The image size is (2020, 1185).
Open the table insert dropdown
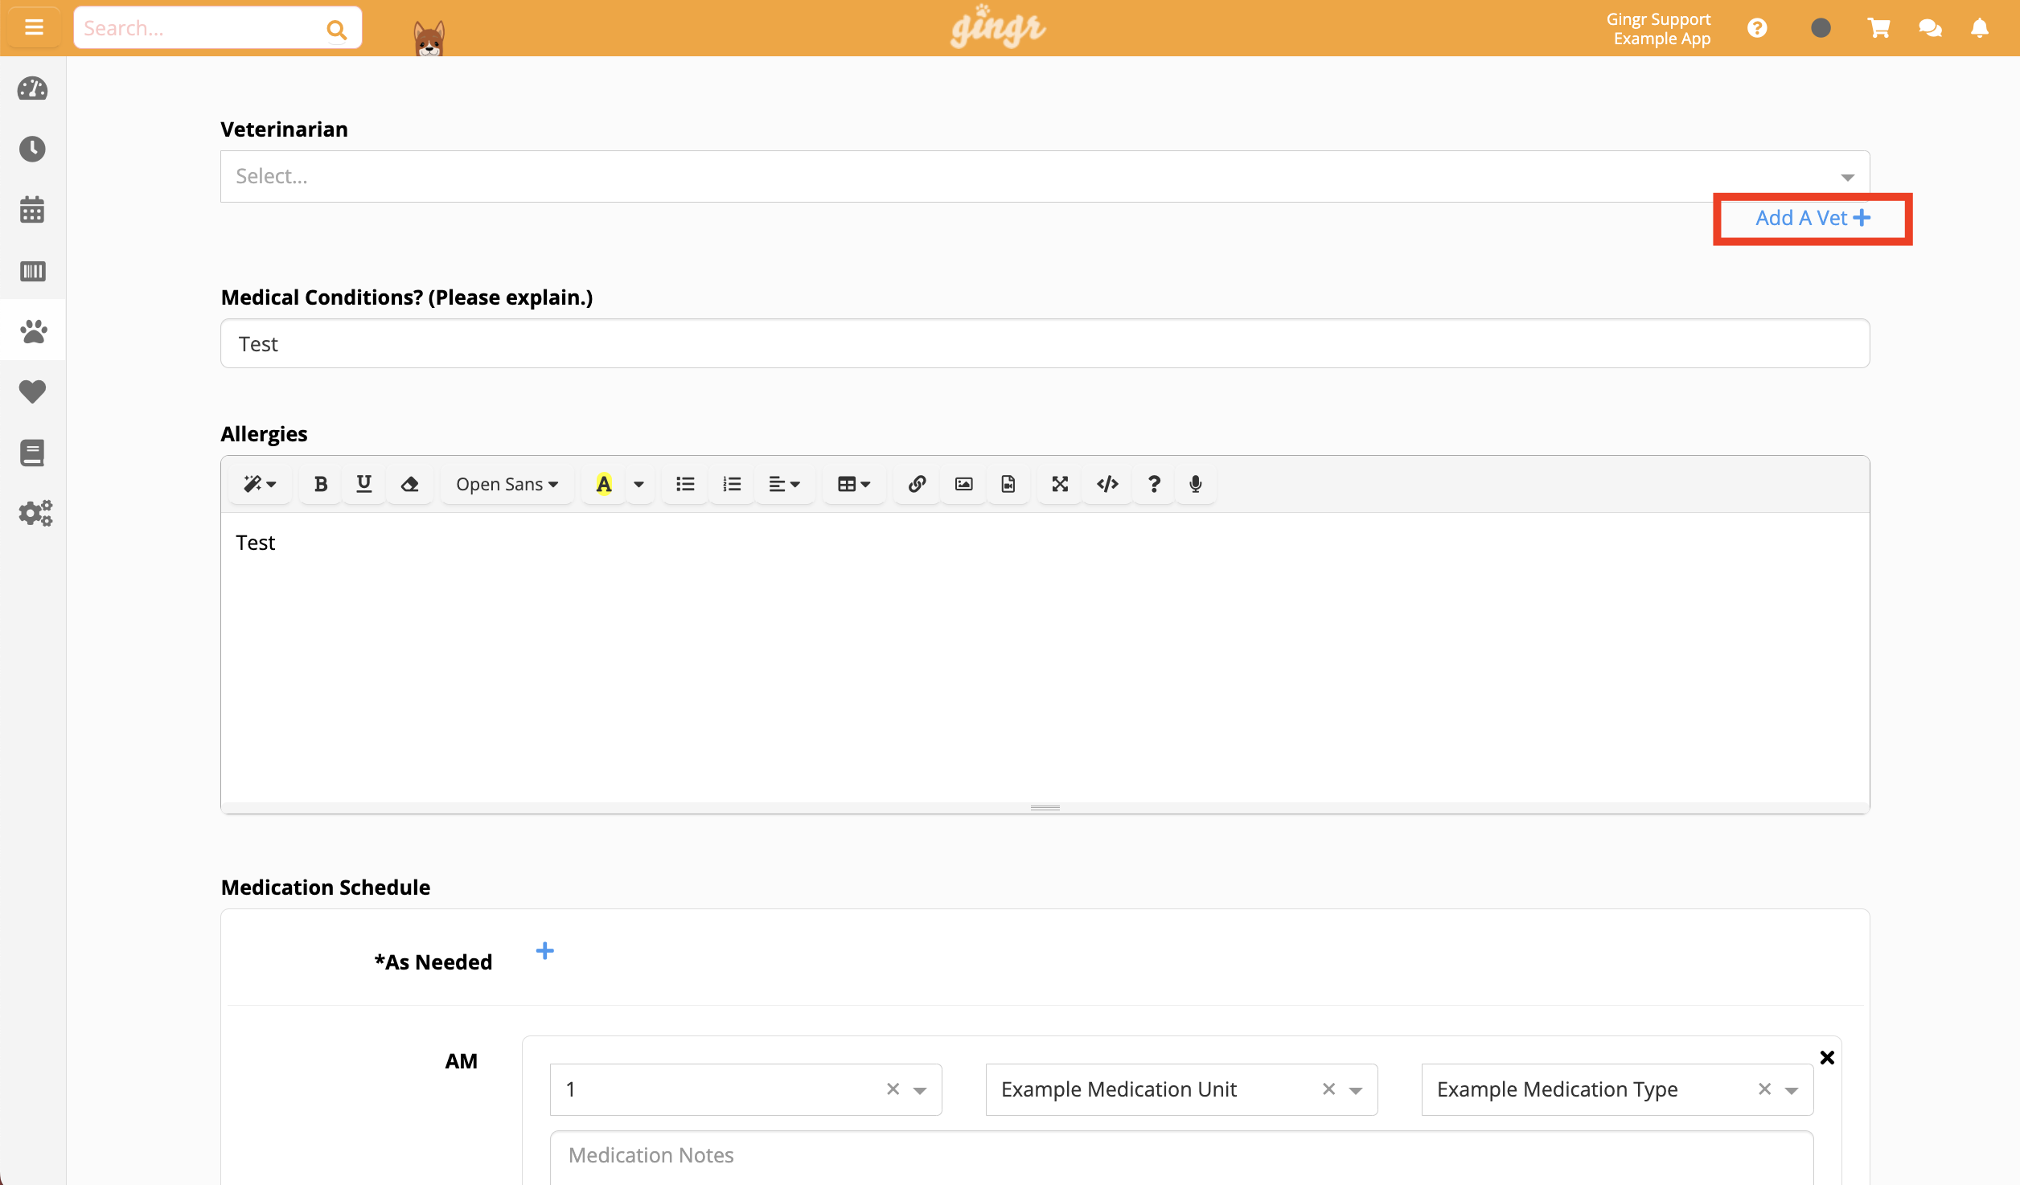click(x=854, y=484)
